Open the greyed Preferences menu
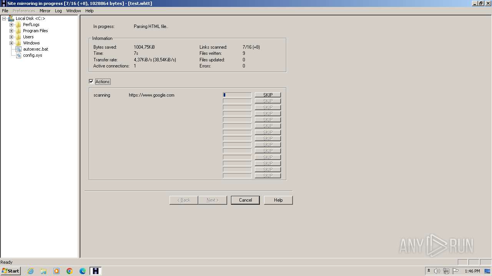 [x=24, y=11]
